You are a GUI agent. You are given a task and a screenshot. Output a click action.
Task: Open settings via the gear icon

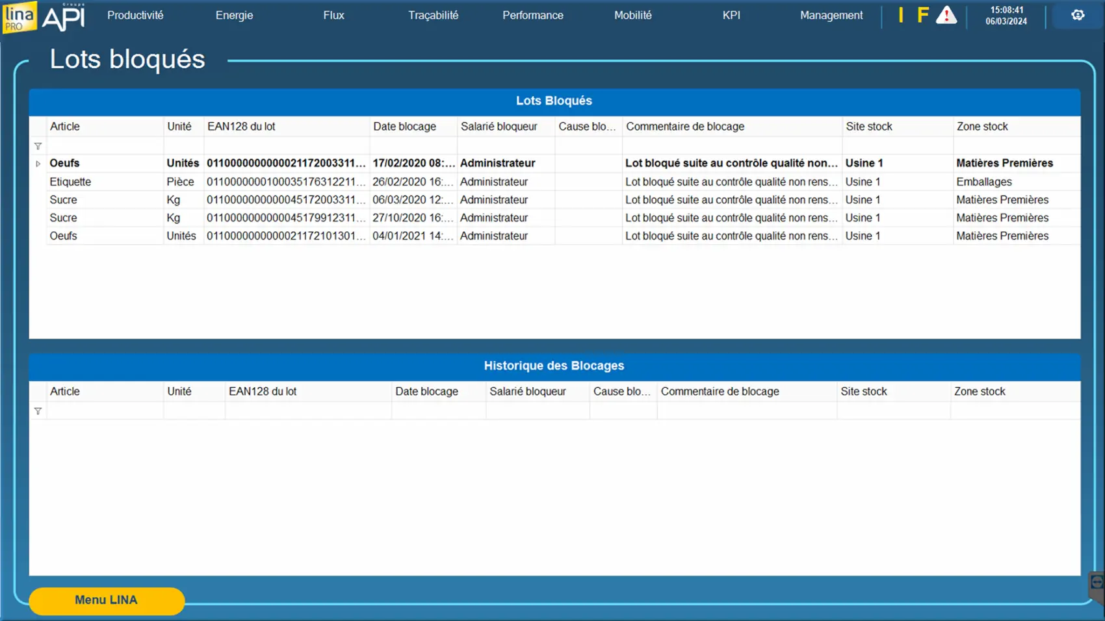click(x=1078, y=16)
